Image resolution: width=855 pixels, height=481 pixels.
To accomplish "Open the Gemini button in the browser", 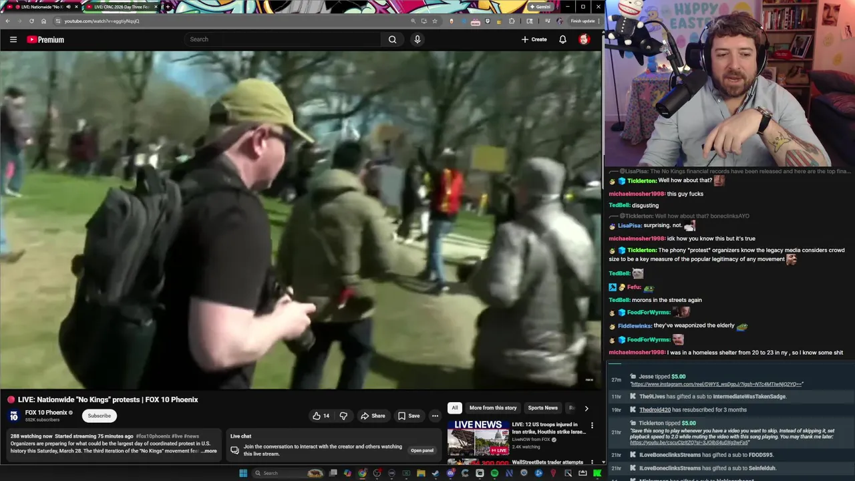I will coord(540,7).
